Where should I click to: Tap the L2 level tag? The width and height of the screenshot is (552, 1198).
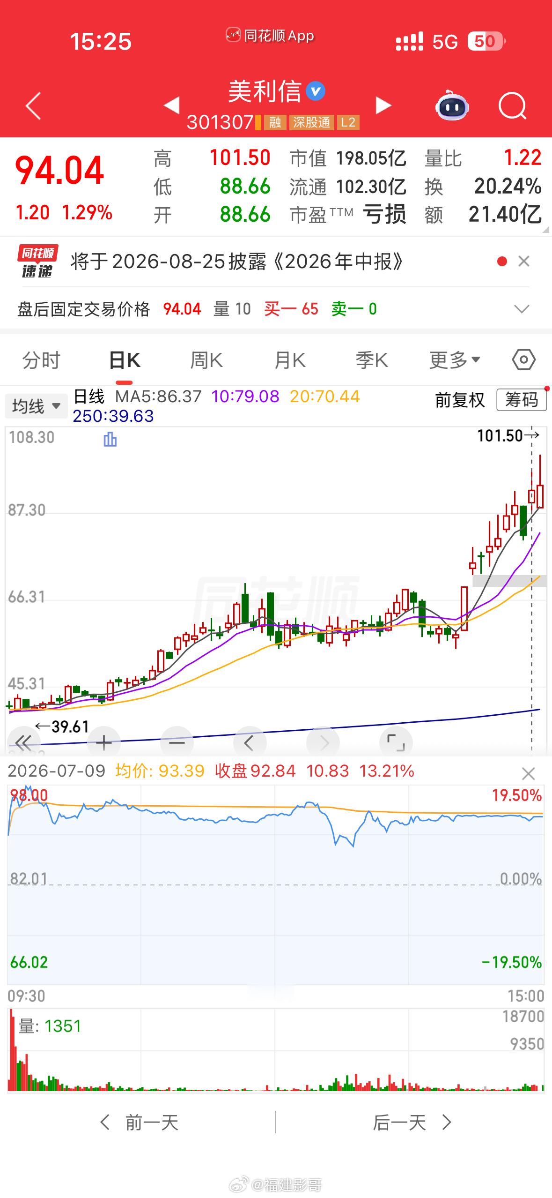click(348, 122)
